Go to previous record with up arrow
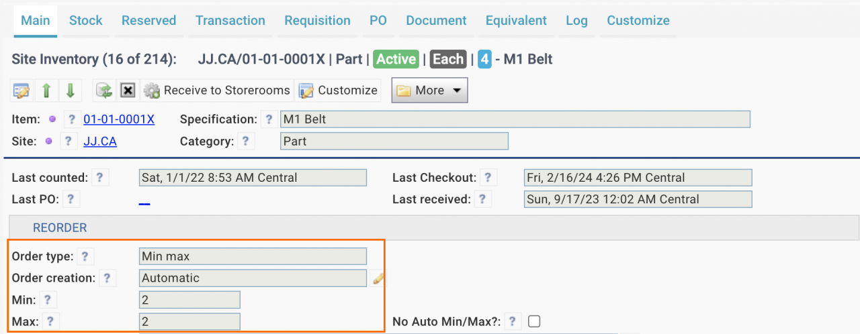860x334 pixels. [x=46, y=91]
